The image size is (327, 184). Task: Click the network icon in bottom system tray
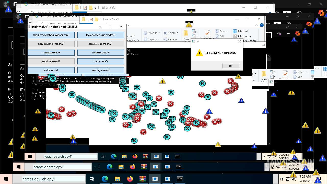pyautogui.click(x=288, y=179)
